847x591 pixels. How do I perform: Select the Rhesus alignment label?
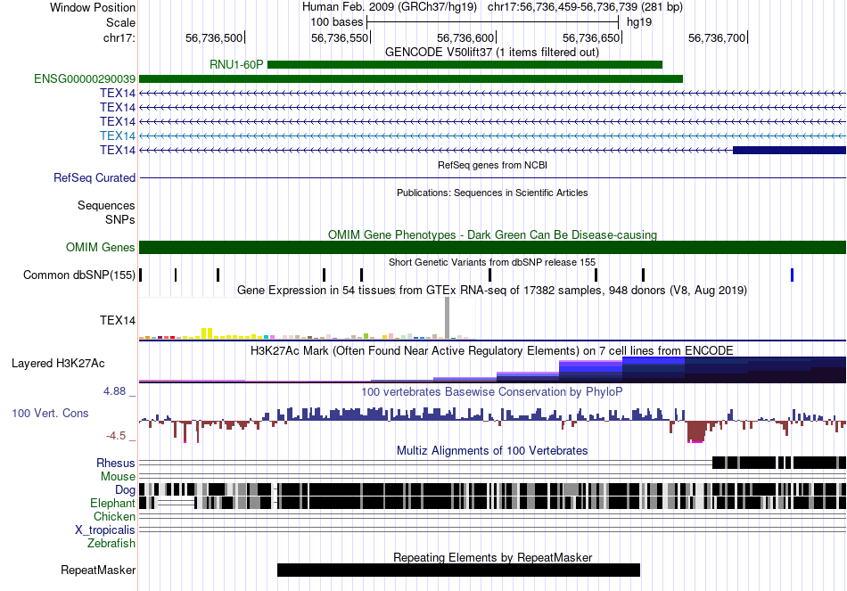click(x=116, y=463)
